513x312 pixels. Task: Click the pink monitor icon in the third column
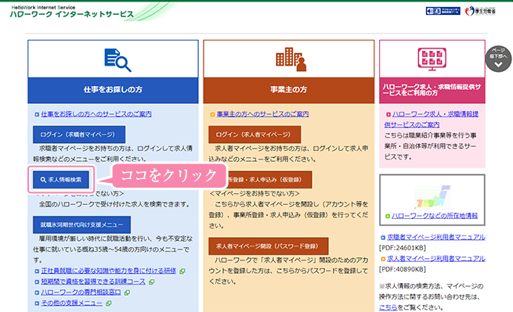[432, 59]
